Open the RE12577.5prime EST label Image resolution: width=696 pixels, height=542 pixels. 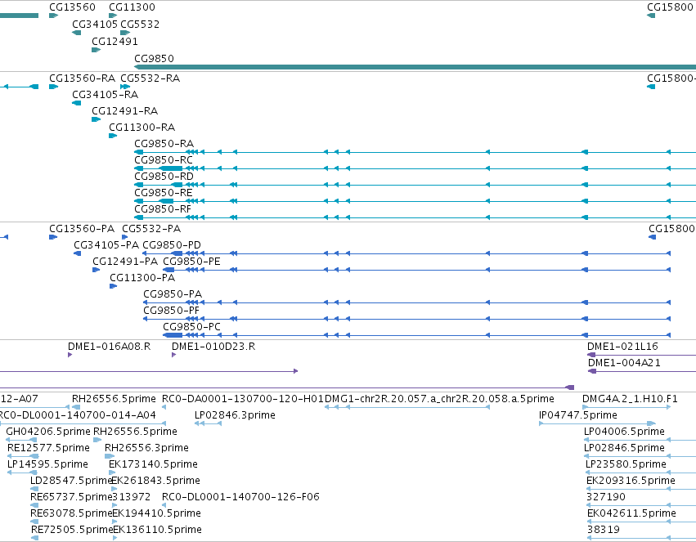49,448
